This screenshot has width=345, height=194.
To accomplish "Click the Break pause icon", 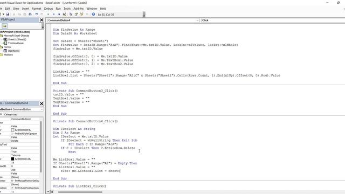I will (53, 15).
